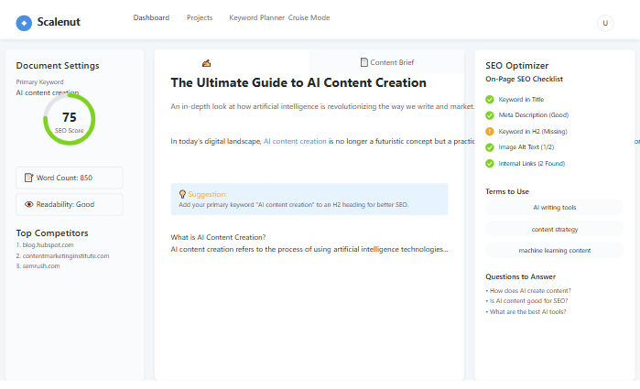Click the orange Keyword in H2 warning icon
640x389 pixels.
[490, 131]
